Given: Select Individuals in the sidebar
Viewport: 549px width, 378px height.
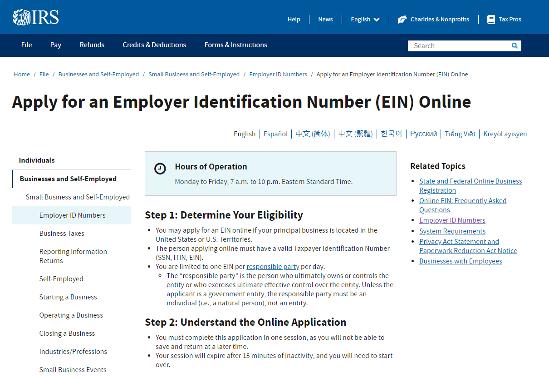Looking at the screenshot, I should 37,160.
